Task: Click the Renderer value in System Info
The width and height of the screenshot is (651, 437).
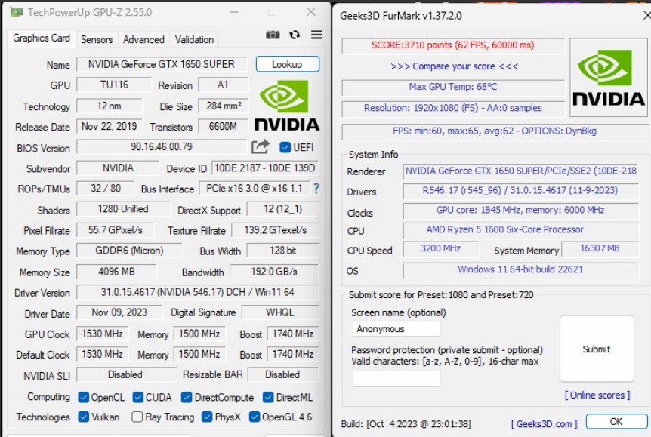Action: pyautogui.click(x=520, y=171)
